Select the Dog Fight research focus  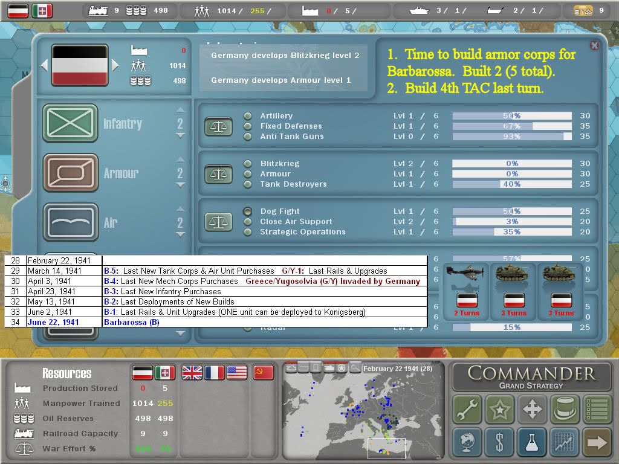click(x=248, y=211)
